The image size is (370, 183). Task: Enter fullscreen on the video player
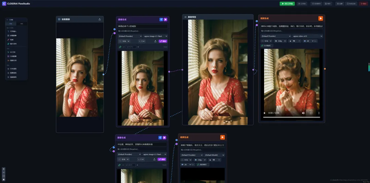pos(311,113)
